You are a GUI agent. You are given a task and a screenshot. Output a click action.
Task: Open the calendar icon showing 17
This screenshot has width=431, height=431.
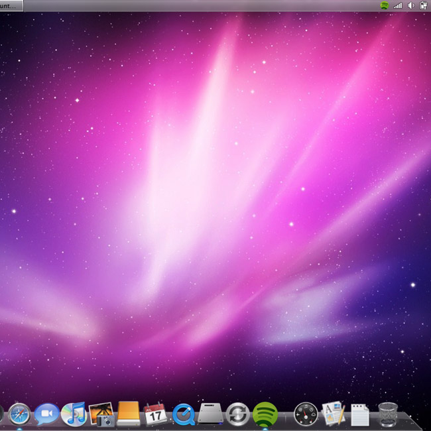pyautogui.click(x=155, y=414)
